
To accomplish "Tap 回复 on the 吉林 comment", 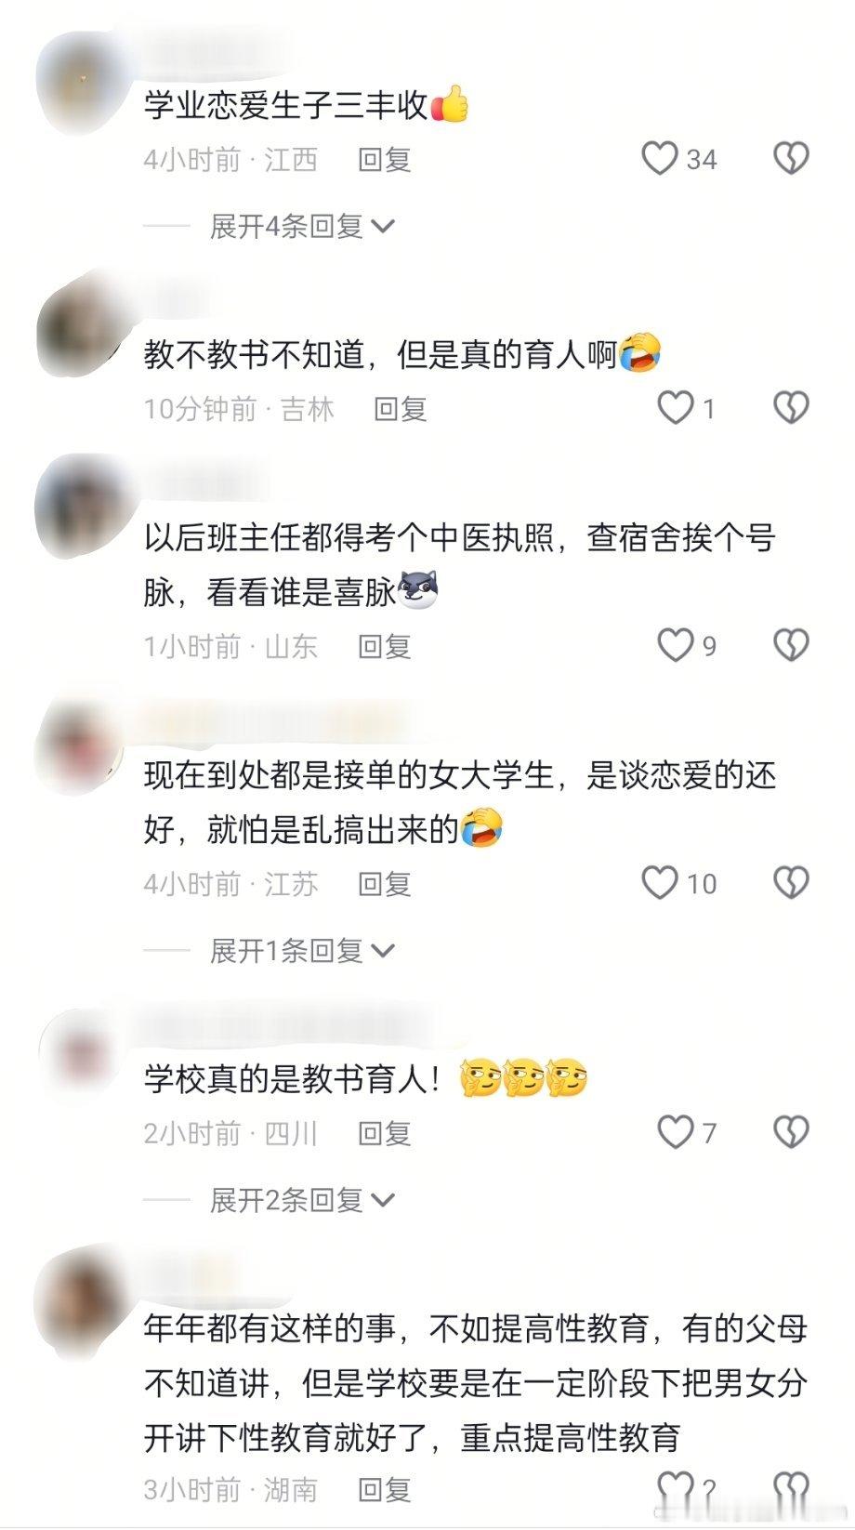I will [x=401, y=409].
